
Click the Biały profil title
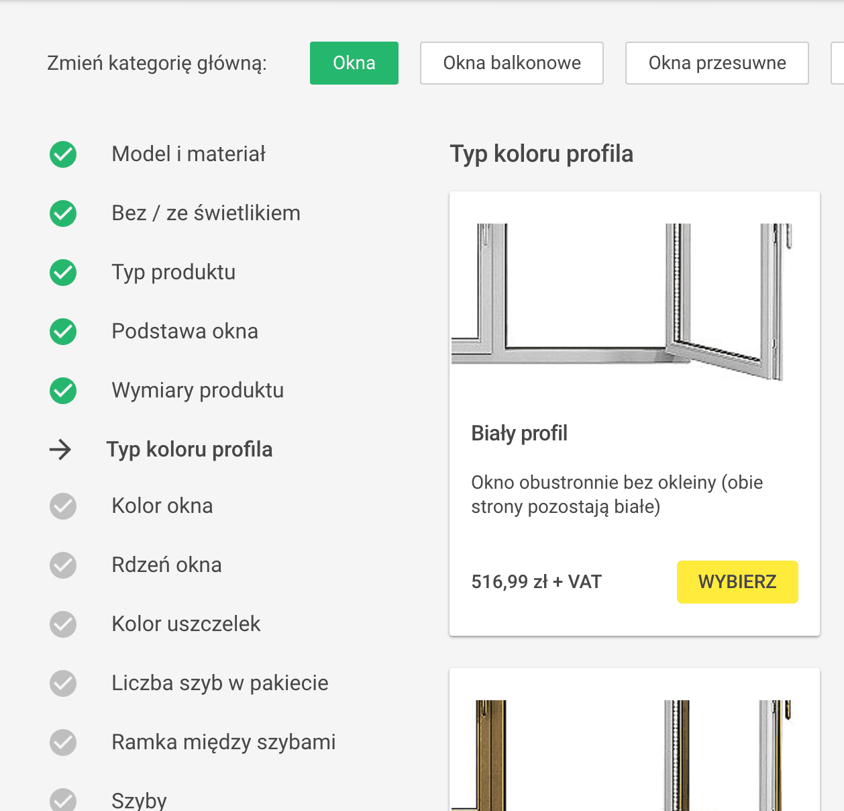(519, 434)
